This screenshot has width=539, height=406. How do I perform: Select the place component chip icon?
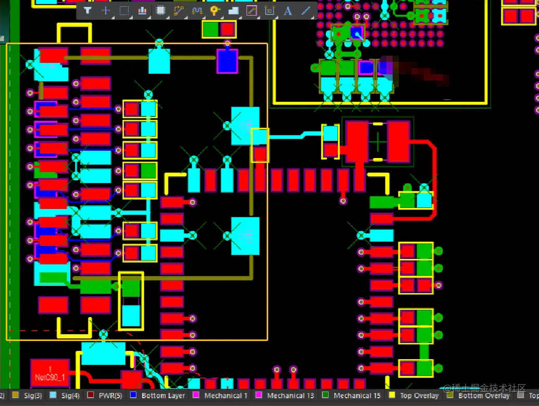tap(160, 10)
